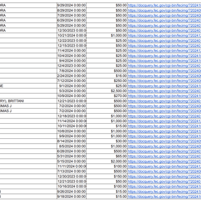The height and width of the screenshot is (201, 201).
Task: Open the link in the 7/12/2024 row
Action: [165, 81]
